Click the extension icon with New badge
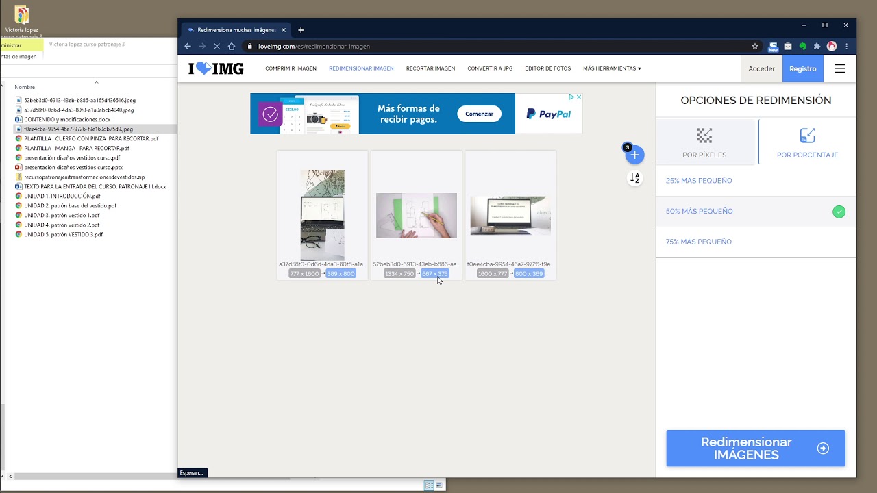The image size is (877, 493). point(773,47)
